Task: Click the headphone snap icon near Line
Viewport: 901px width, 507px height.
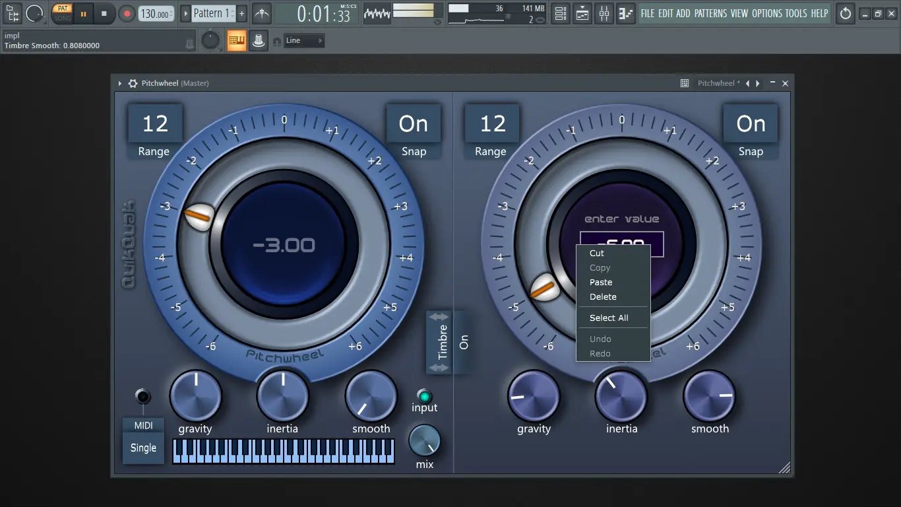Action: 277,41
